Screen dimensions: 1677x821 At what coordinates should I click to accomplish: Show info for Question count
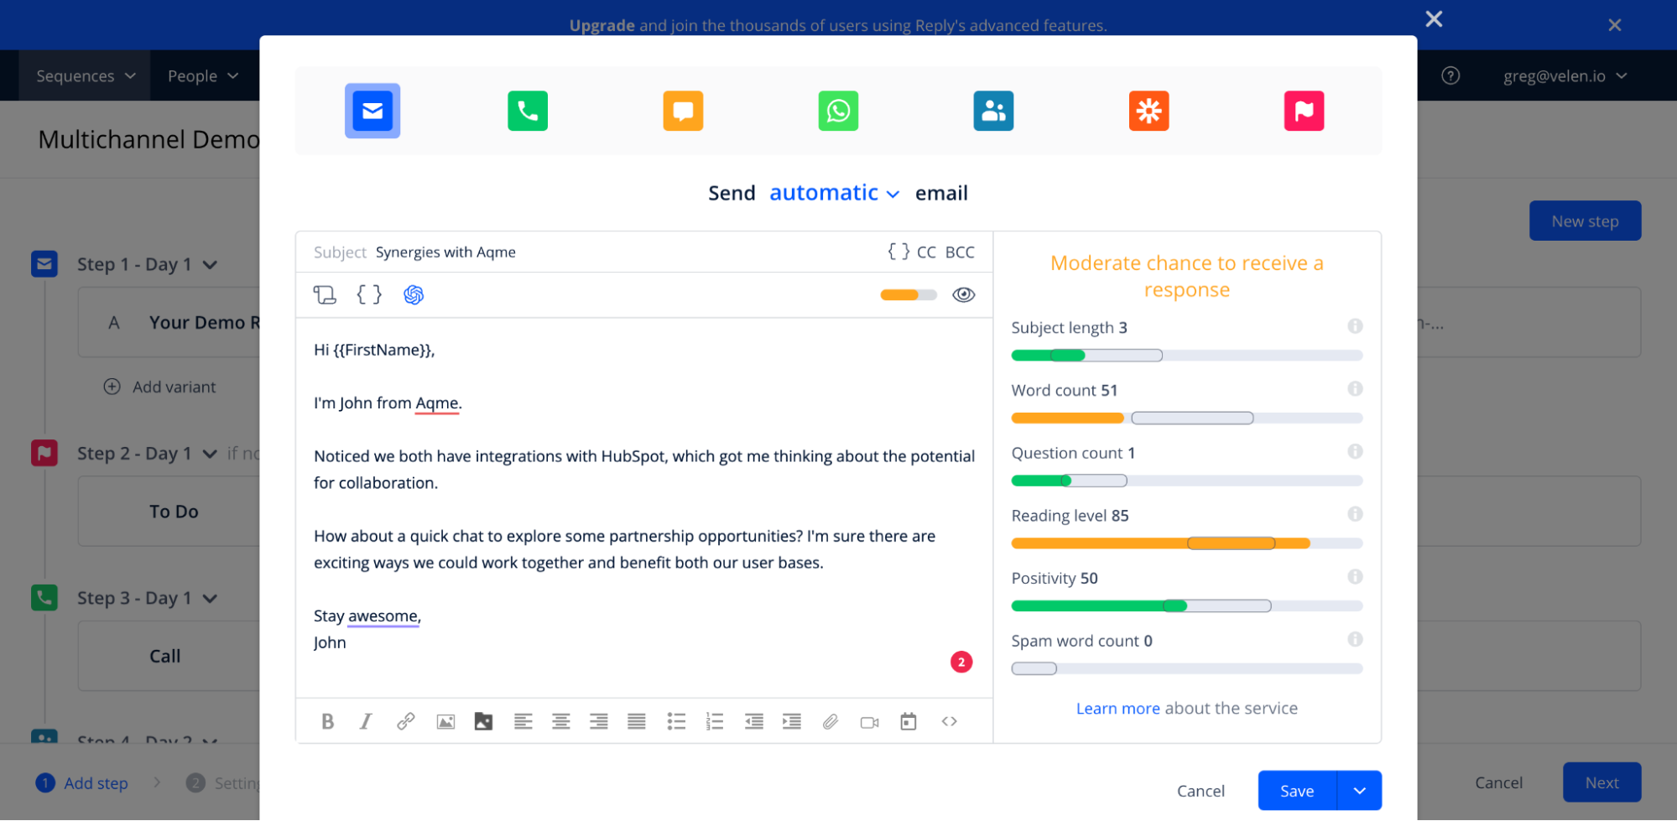pyautogui.click(x=1355, y=452)
